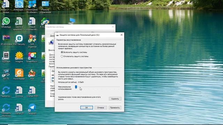Click the "Перезагру..." refresh-arrows shortcut

[6, 92]
